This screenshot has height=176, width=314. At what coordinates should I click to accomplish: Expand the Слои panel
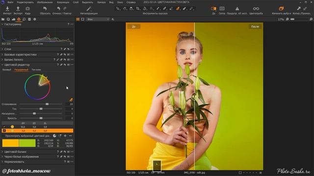(2, 49)
